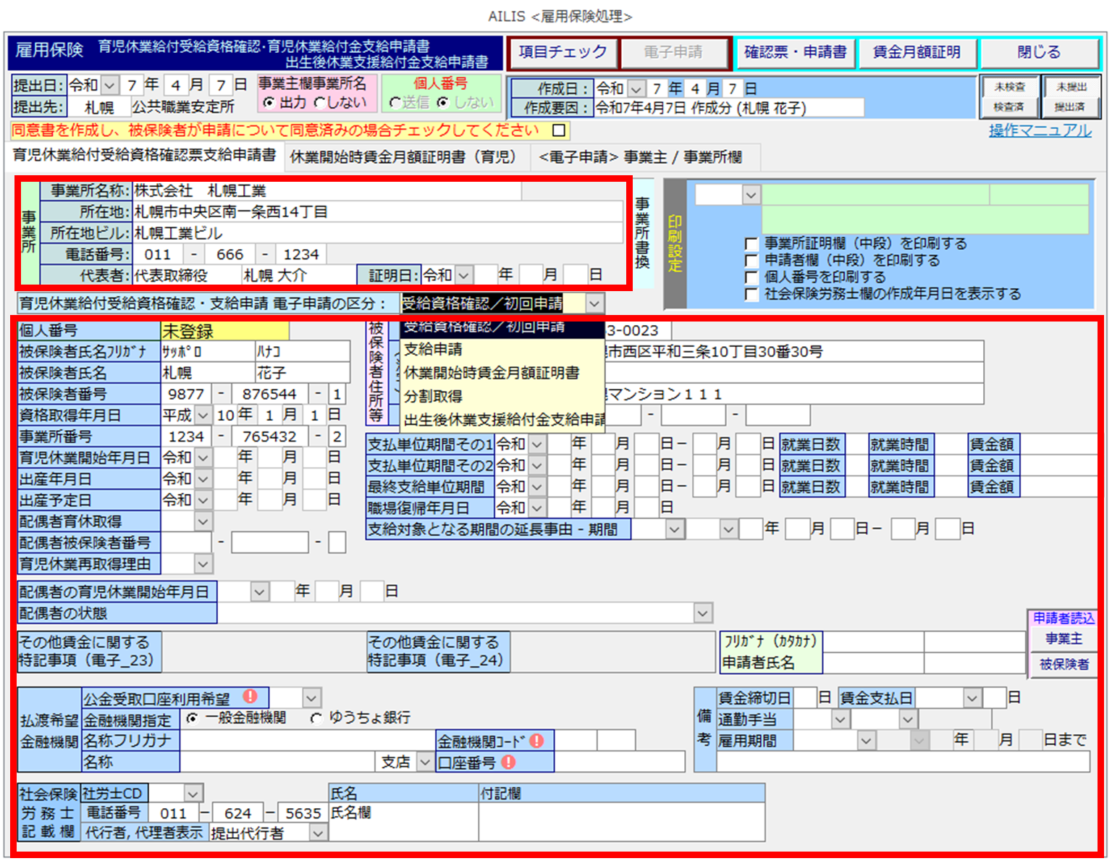Mark the form as 提出済
The image size is (1112, 861).
(x=1070, y=107)
